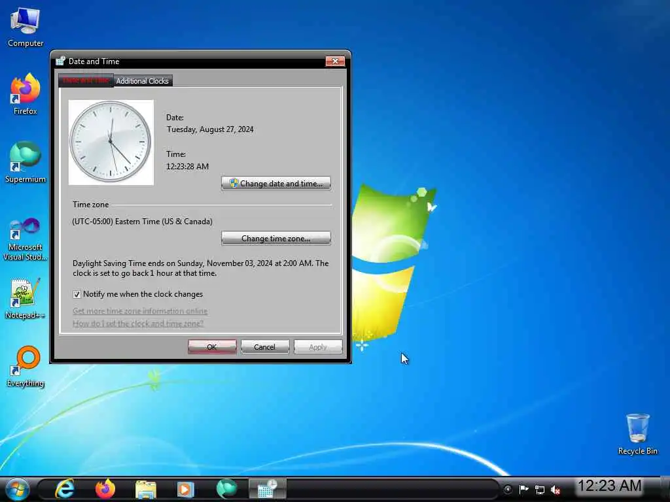Open Windows Media Player from taskbar
Viewport: 670px width, 502px height.
(185, 489)
